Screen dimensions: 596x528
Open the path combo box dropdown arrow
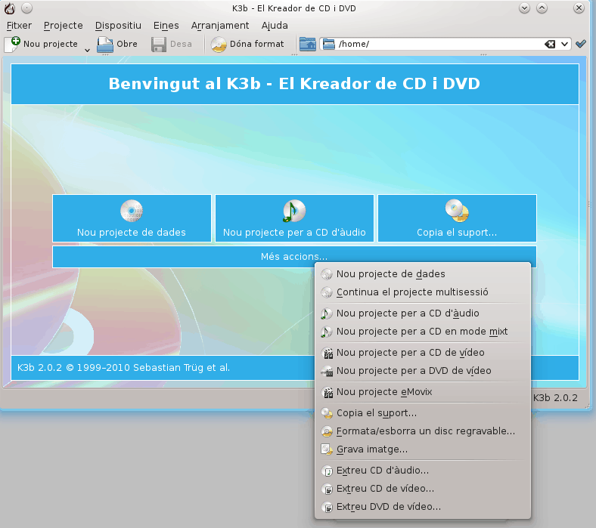(x=564, y=45)
